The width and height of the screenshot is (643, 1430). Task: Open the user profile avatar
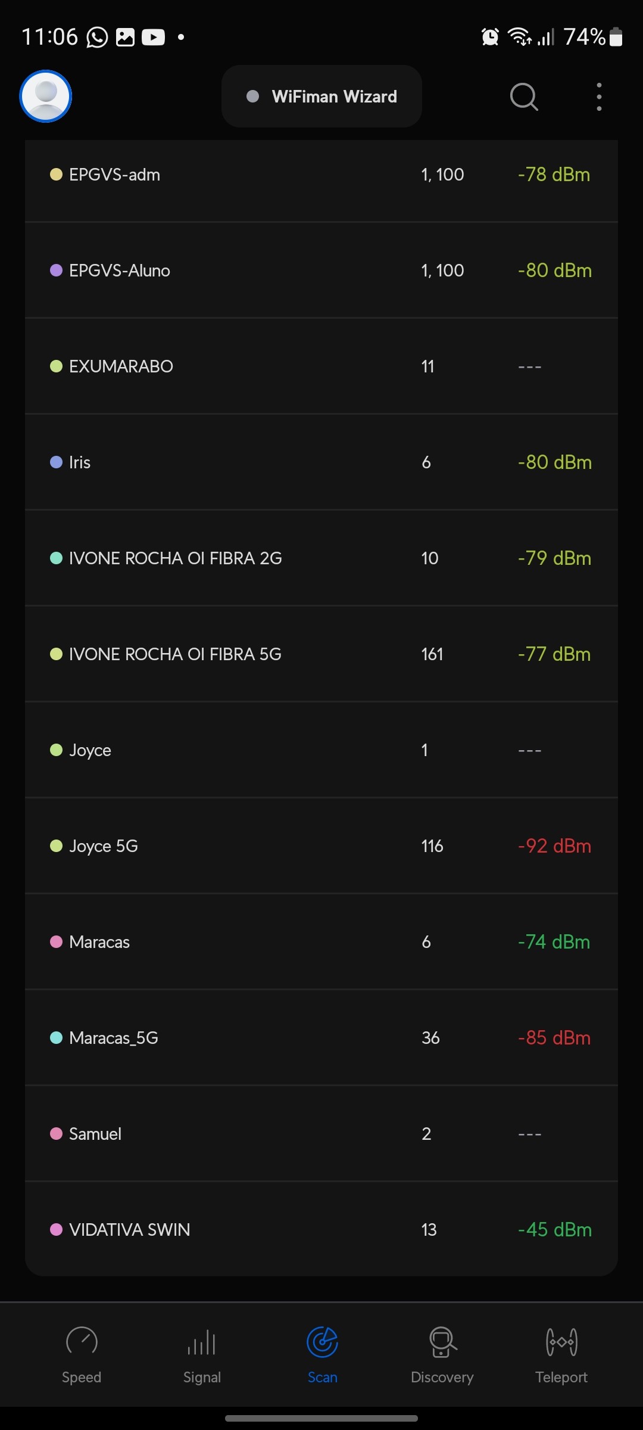46,97
